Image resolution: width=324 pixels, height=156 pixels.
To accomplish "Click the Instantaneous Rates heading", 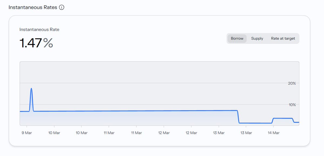I will tap(33, 7).
